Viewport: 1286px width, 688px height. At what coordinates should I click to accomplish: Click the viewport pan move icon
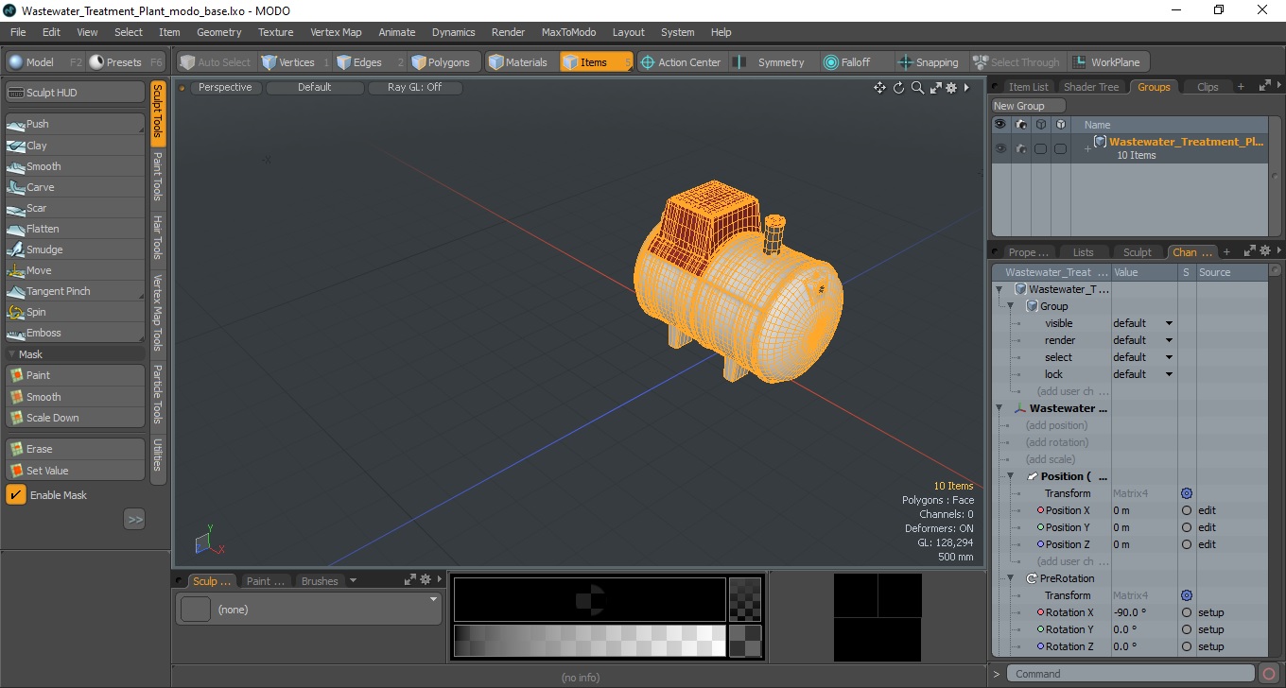(x=879, y=88)
